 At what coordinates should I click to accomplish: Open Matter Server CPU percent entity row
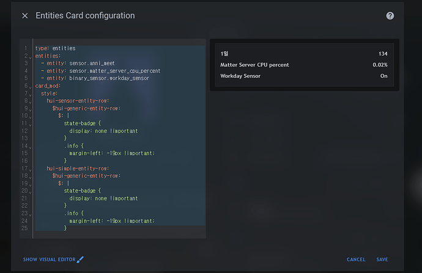[305, 65]
